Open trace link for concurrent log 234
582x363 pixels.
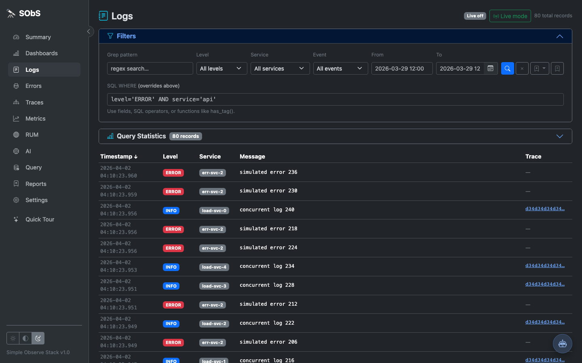(545, 265)
